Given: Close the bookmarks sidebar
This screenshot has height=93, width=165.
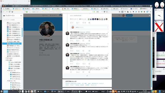Looking at the screenshot, I should click(21, 16).
